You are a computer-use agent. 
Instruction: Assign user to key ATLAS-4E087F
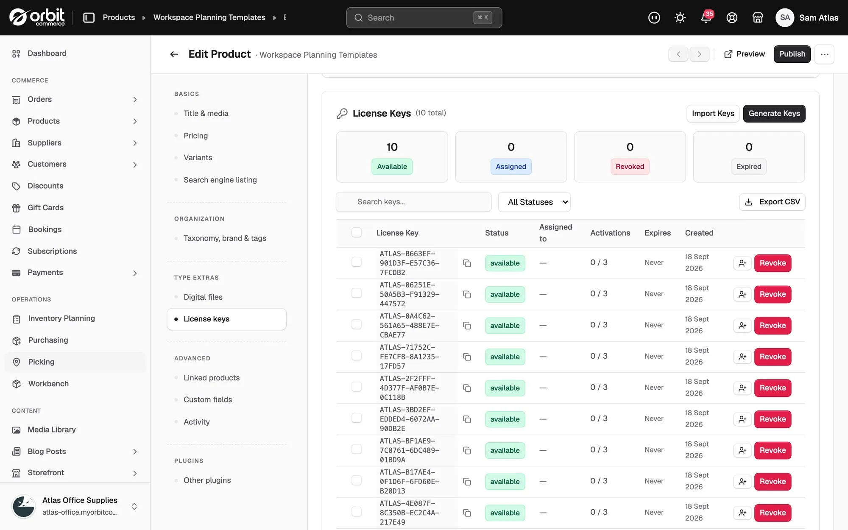point(742,513)
